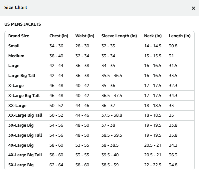Close the Size Chart dialog
This screenshot has height=175, width=199.
point(193,8)
